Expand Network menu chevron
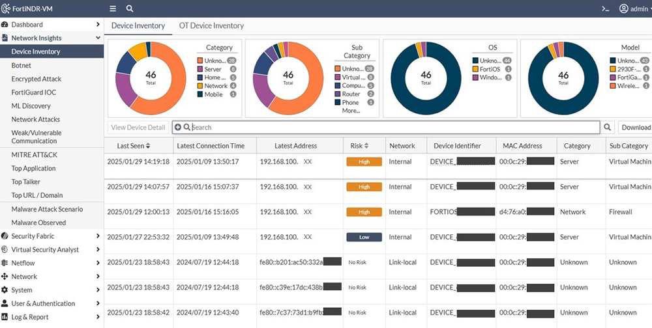 click(x=98, y=277)
